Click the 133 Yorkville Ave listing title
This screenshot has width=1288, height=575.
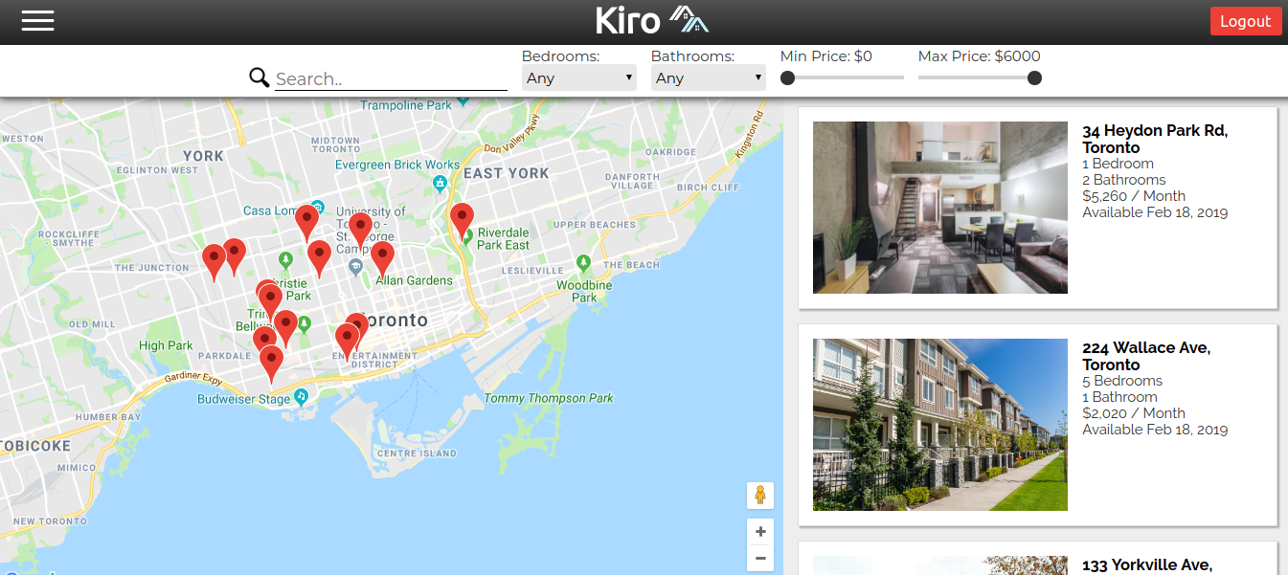[x=1147, y=565]
